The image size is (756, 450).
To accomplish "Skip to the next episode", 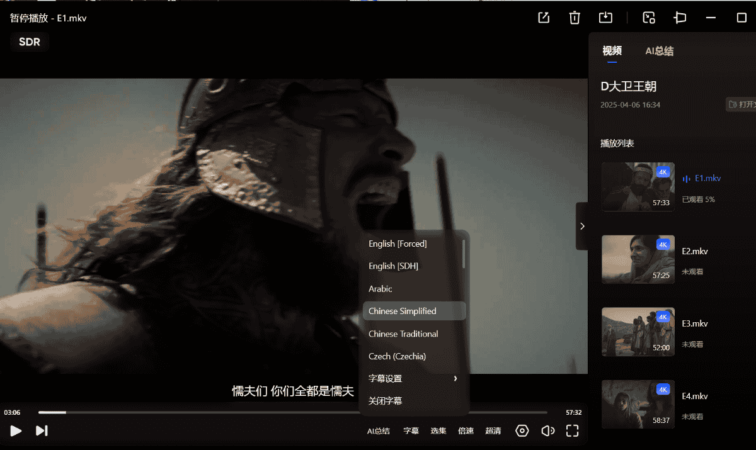I will [x=42, y=430].
